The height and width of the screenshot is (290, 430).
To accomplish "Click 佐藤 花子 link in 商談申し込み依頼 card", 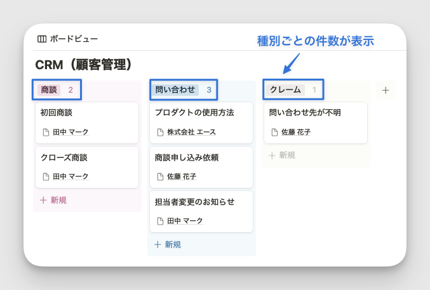I will coord(182,176).
